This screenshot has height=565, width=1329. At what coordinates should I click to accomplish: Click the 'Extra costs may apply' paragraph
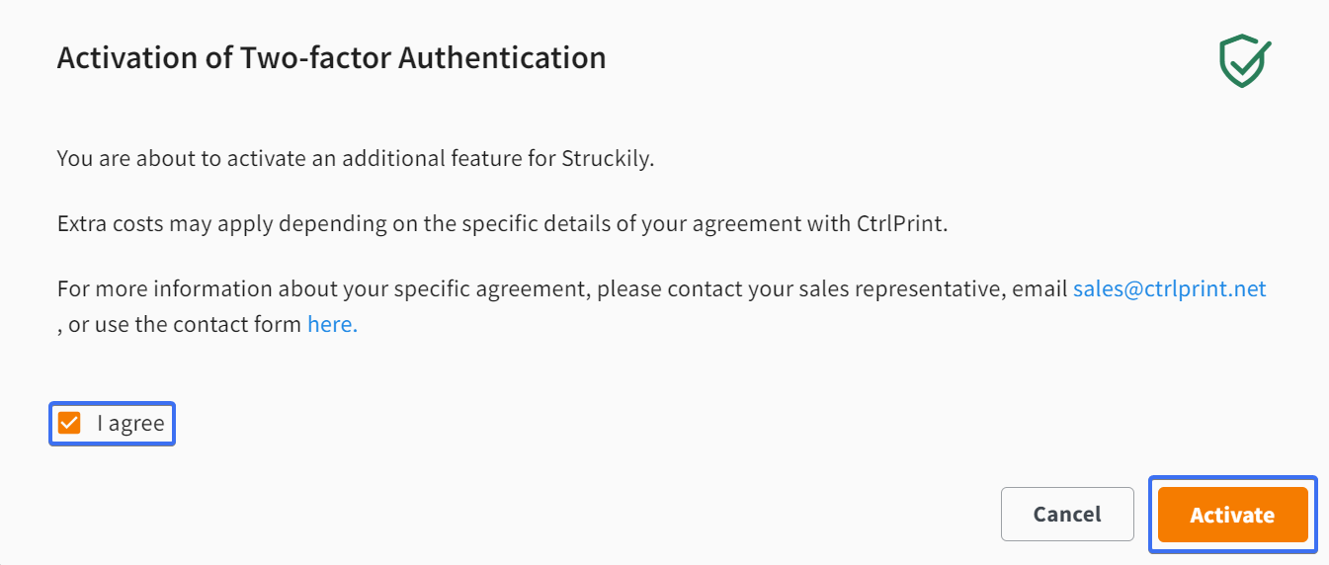pyautogui.click(x=502, y=223)
